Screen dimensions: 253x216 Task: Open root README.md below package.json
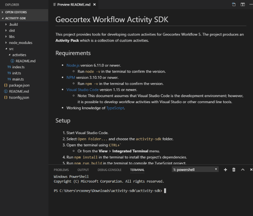(24, 91)
